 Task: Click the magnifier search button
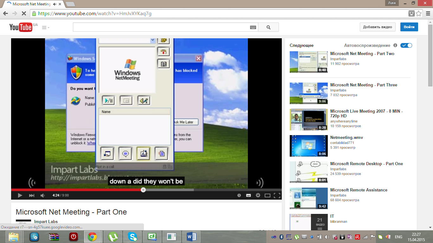point(268,27)
